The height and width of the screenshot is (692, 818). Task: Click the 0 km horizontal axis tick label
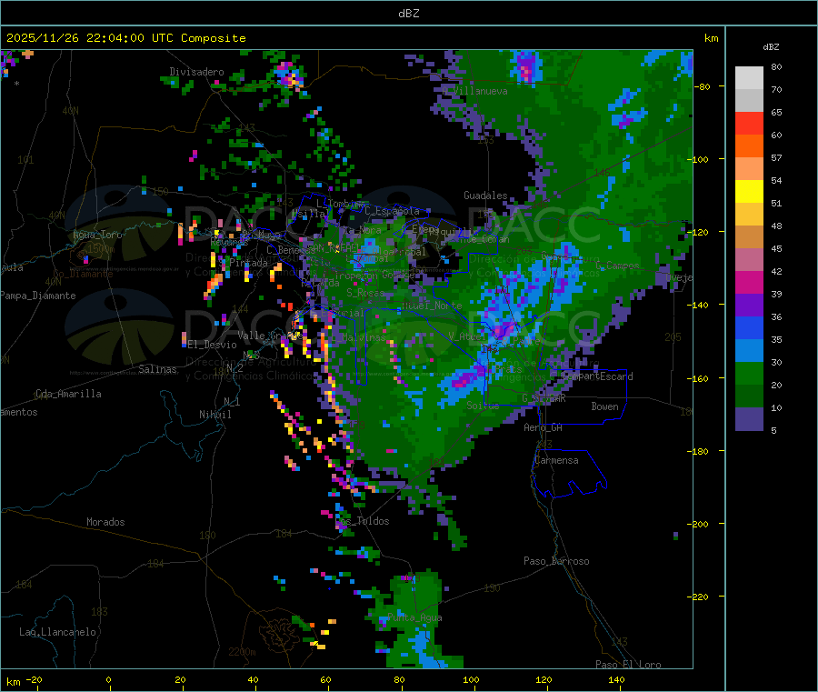tap(108, 679)
